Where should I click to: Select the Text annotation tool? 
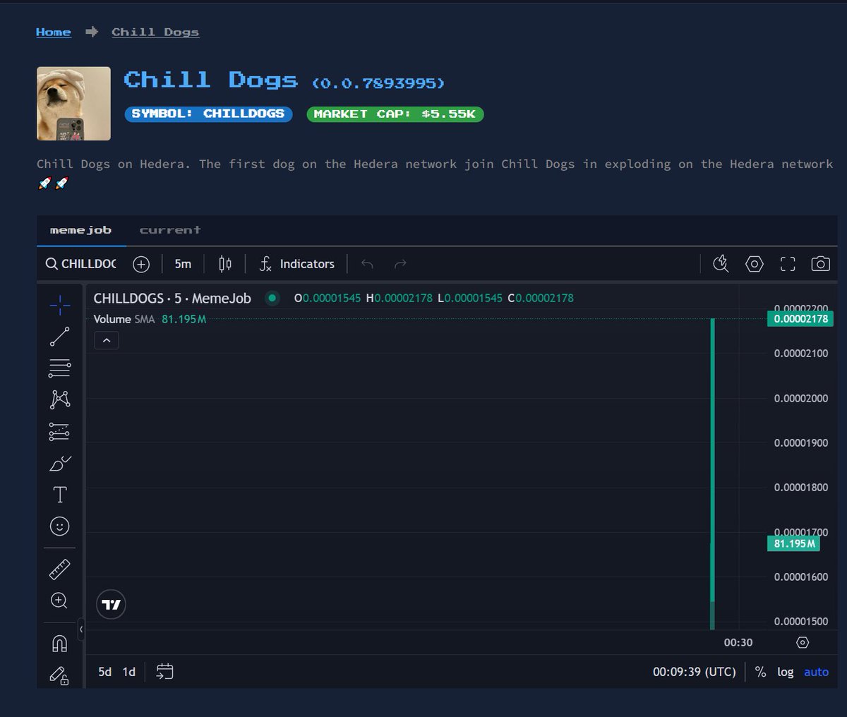tap(60, 495)
